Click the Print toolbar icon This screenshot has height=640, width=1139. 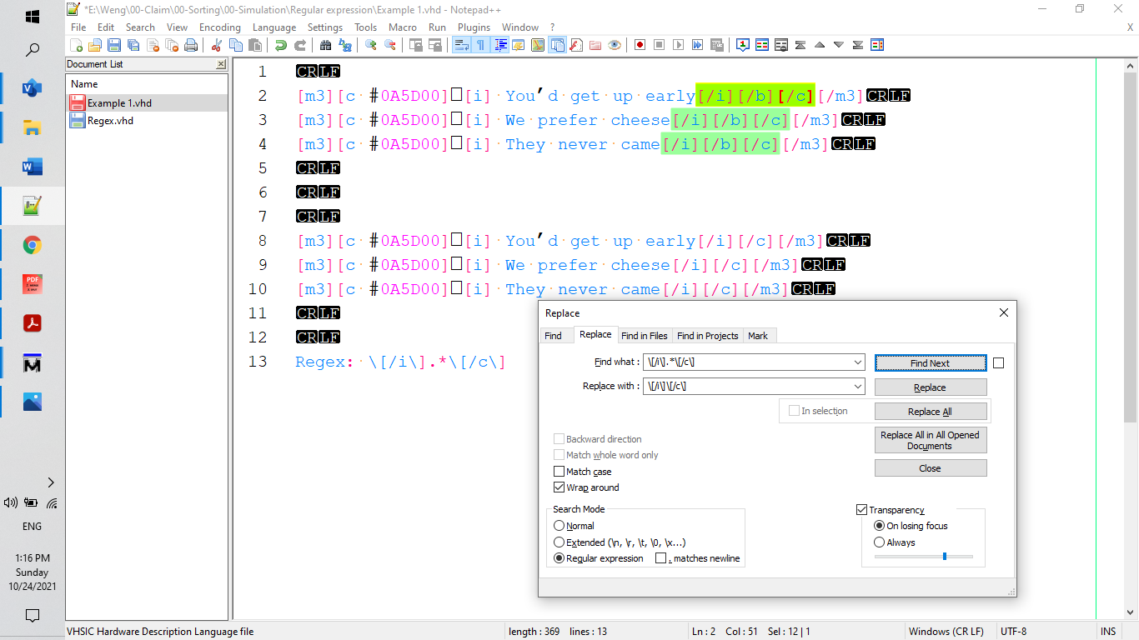tap(190, 45)
